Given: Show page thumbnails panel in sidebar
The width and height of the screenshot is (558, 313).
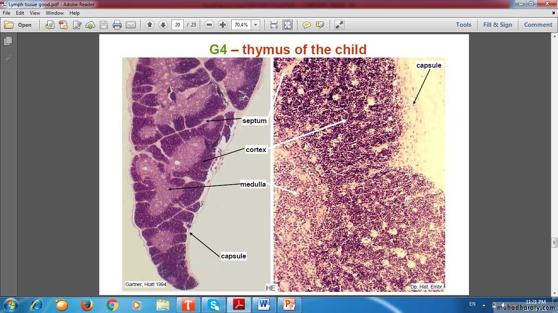Looking at the screenshot, I should [8, 41].
